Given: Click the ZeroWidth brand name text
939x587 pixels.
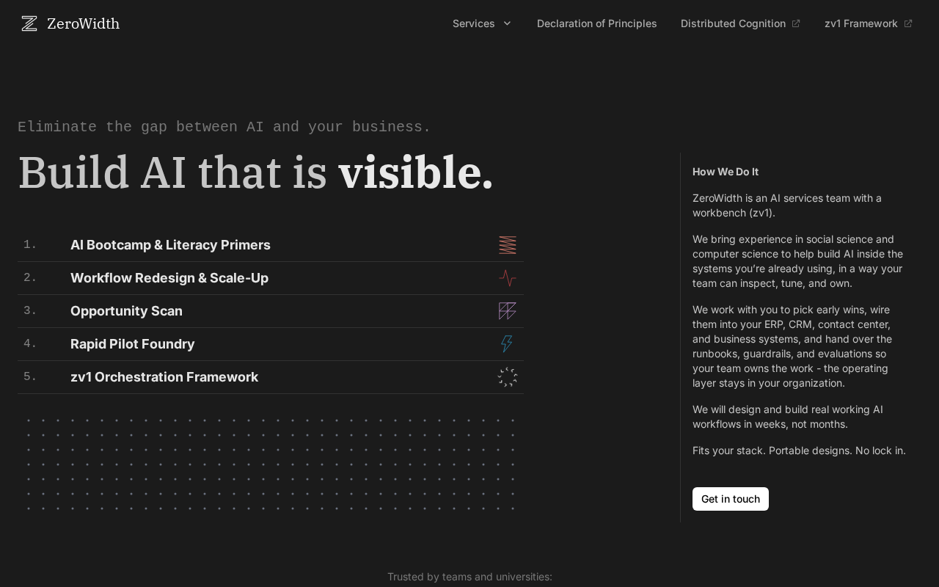Looking at the screenshot, I should click(83, 23).
